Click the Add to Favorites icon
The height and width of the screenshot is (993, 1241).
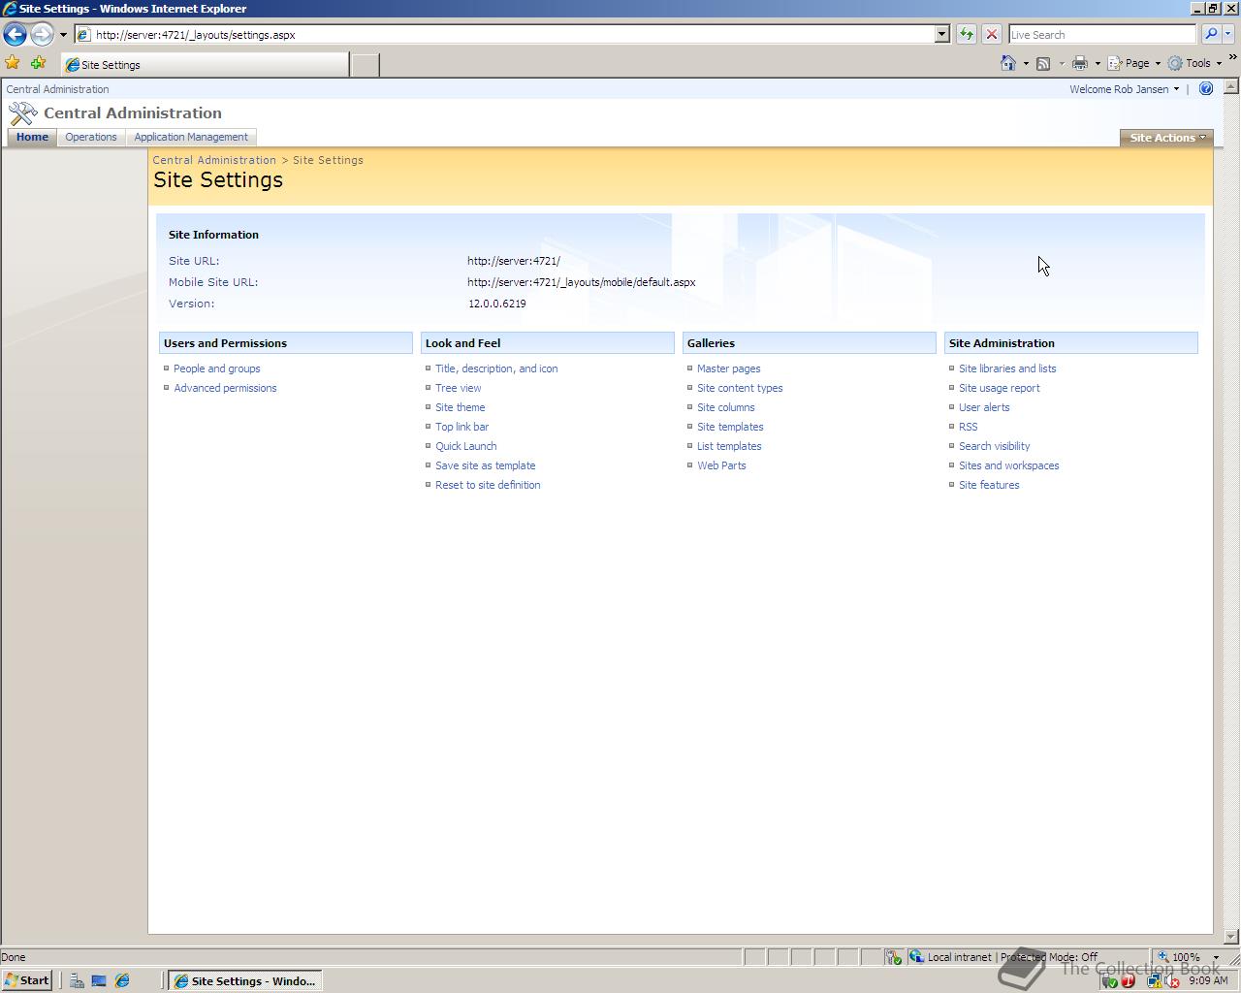click(x=38, y=63)
